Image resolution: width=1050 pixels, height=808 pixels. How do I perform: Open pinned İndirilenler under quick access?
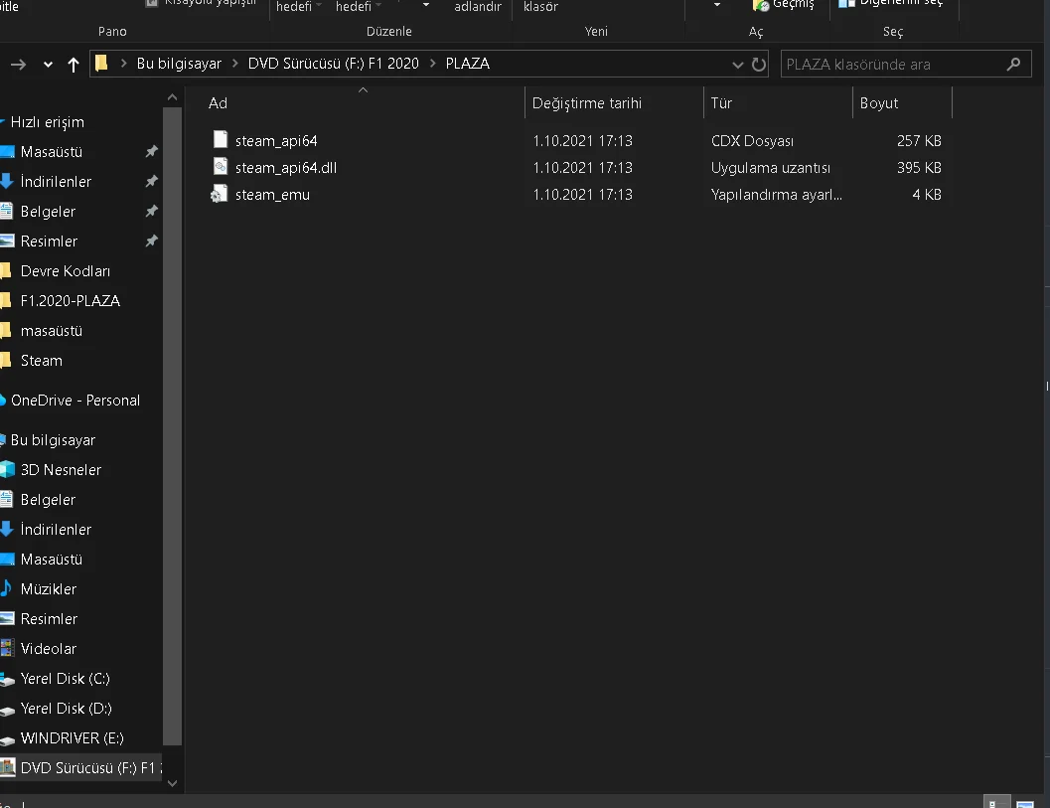(x=56, y=182)
